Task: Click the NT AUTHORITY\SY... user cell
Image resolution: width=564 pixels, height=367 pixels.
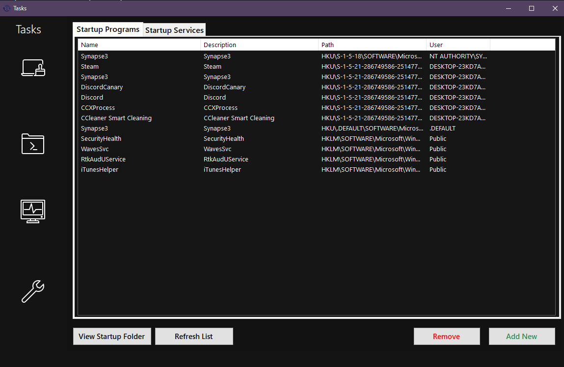Action: coord(458,56)
